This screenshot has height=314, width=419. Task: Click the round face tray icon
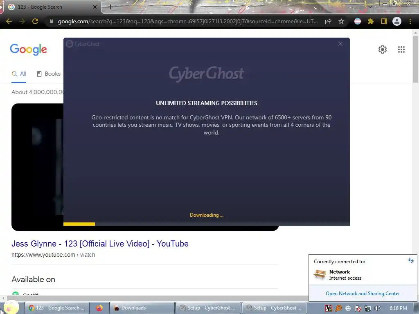click(348, 308)
